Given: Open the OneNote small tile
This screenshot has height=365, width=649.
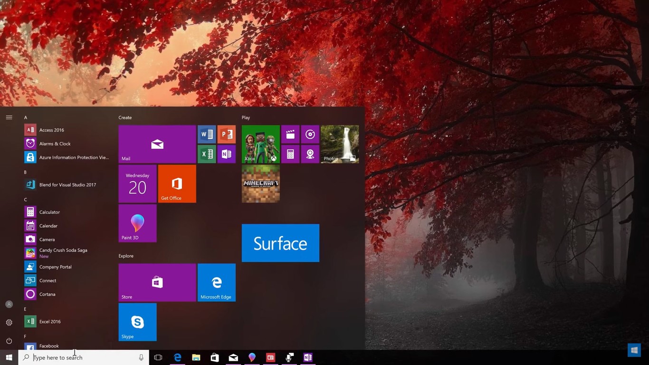Looking at the screenshot, I should coord(227,154).
